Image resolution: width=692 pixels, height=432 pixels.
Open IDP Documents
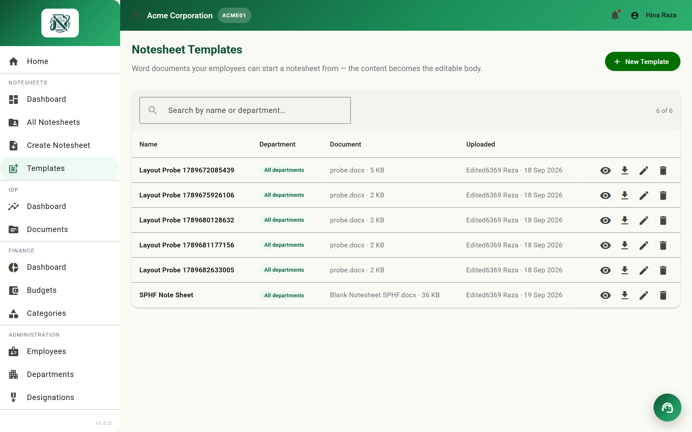(x=60, y=229)
